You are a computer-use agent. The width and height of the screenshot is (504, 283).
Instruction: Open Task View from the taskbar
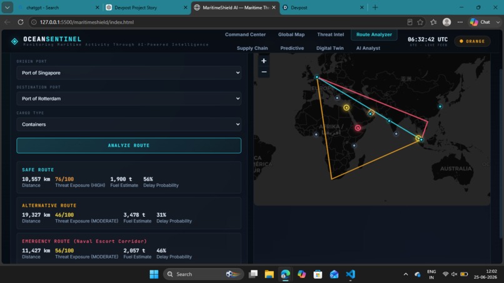(253, 274)
